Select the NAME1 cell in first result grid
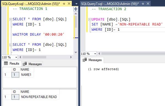The width and height of the screenshot is (165, 106). [x=26, y=75]
